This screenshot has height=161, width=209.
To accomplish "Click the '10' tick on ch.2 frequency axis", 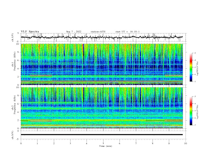I will click(18, 87).
